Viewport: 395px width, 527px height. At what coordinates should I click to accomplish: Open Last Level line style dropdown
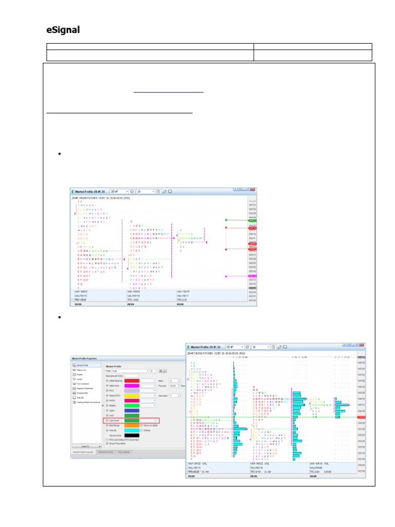[148, 420]
